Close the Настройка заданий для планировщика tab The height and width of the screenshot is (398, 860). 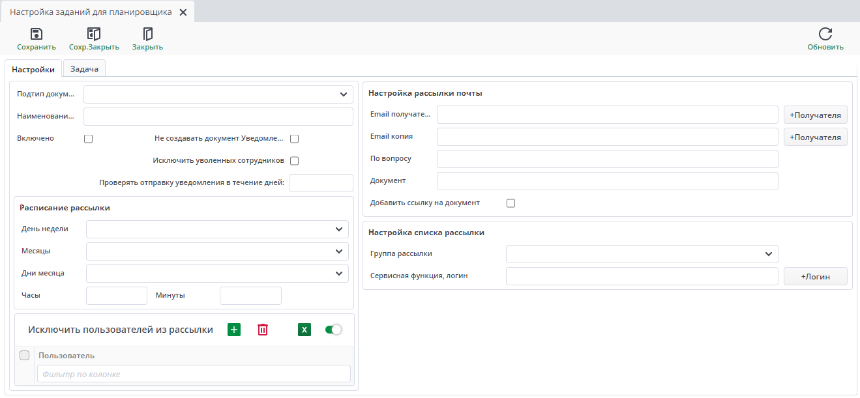coord(183,12)
